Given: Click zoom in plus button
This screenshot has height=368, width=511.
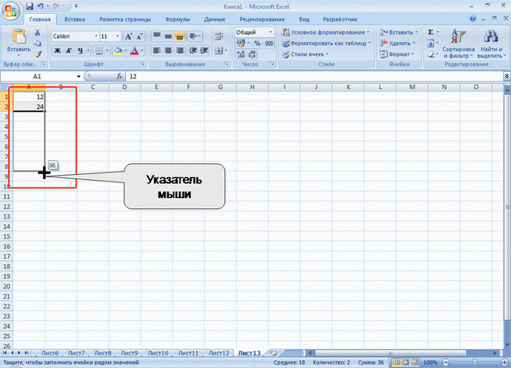Looking at the screenshot, I should 504,362.
